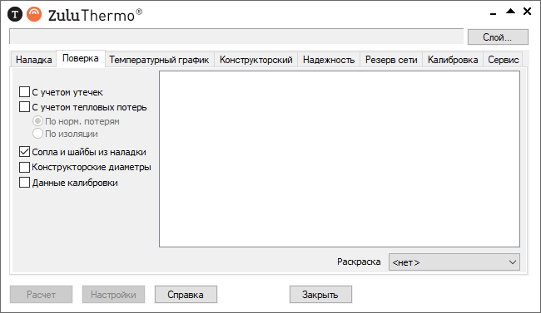
Task: Open Настройки button
Action: point(113,295)
